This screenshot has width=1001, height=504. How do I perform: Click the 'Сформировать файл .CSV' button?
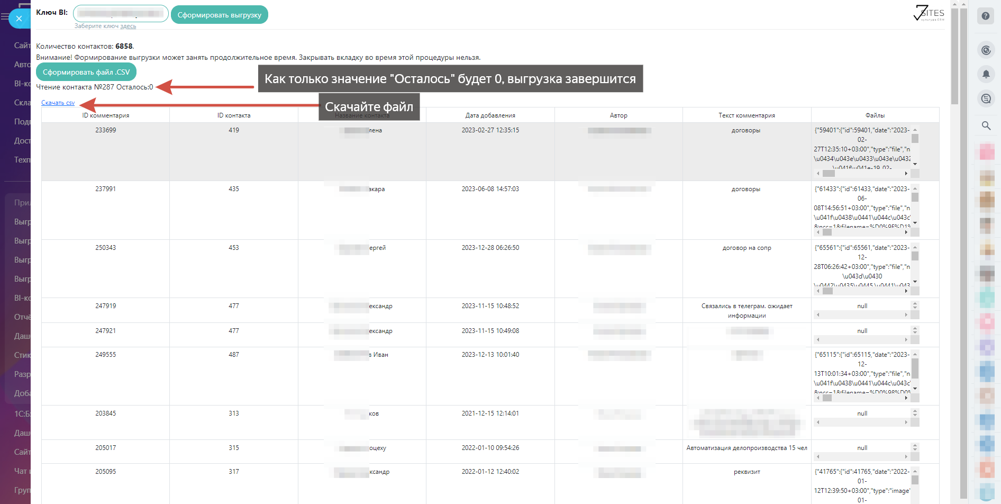click(x=86, y=72)
